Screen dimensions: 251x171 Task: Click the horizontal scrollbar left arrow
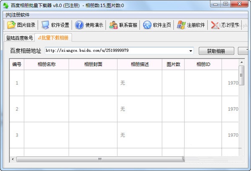click(13, 159)
